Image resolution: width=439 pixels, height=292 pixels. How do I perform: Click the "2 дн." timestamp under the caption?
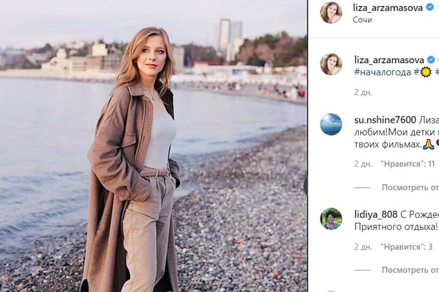(363, 92)
